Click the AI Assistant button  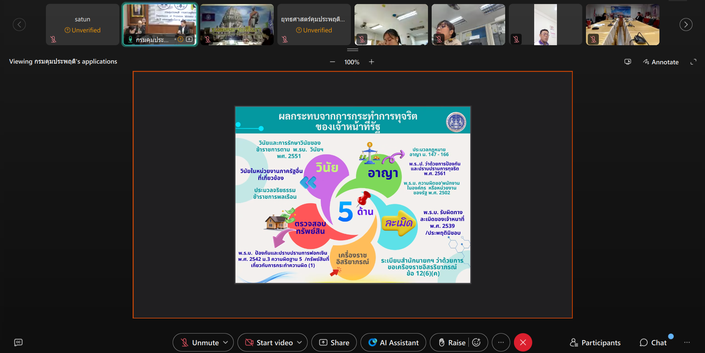pyautogui.click(x=393, y=342)
